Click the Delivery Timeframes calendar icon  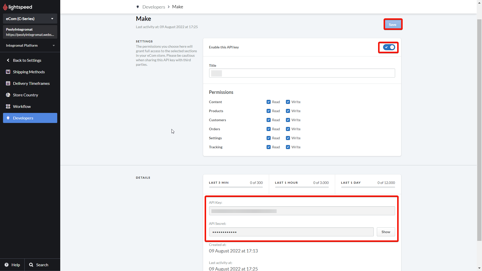tap(8, 83)
